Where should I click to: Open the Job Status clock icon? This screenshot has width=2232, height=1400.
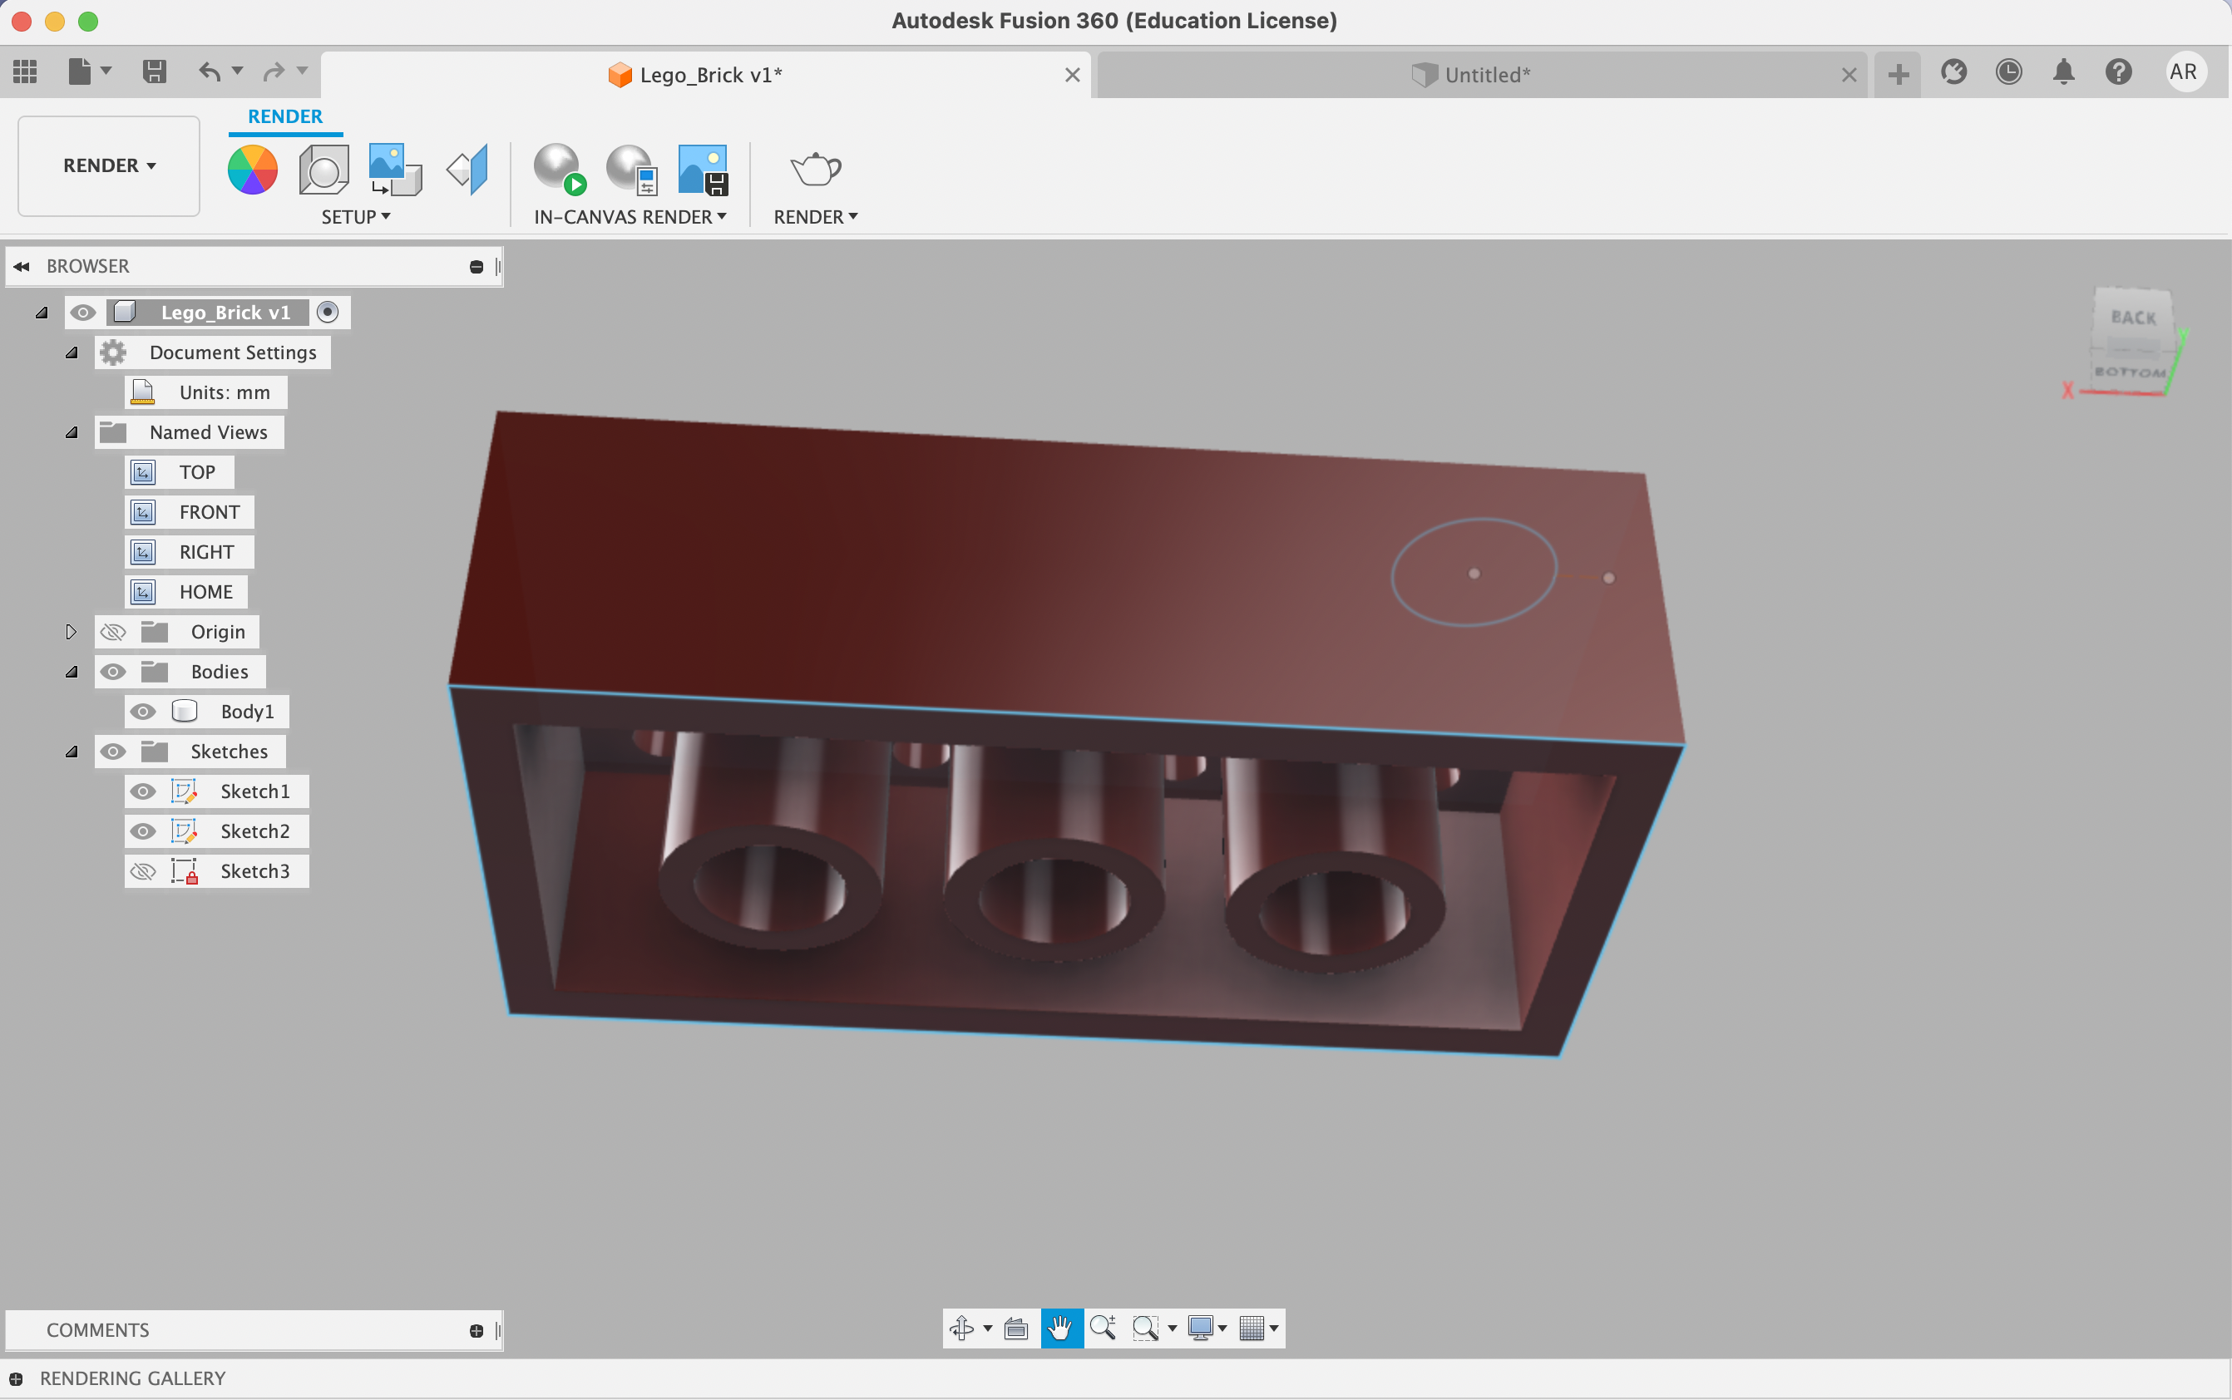pyautogui.click(x=2007, y=72)
